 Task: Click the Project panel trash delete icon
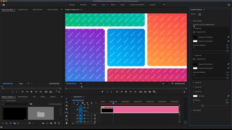tap(59, 123)
